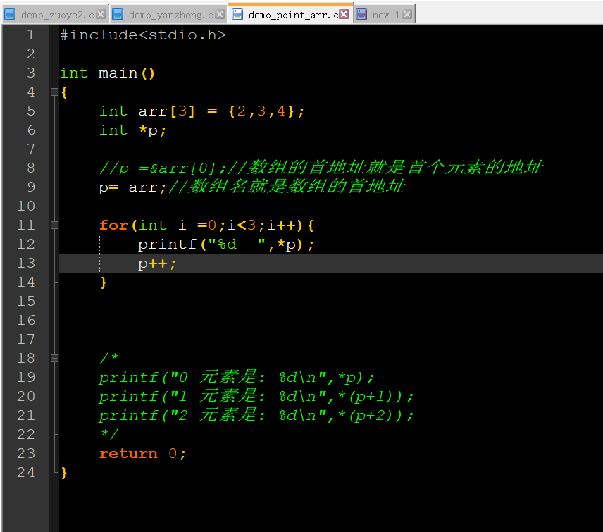
Task: Close the demo_zuoye2.c tab
Action: point(101,14)
